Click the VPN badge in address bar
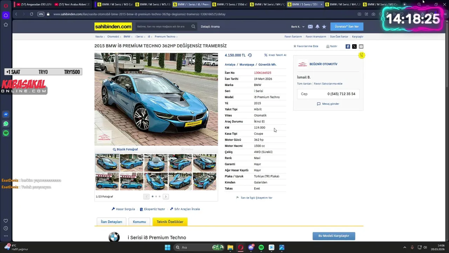 [x=41, y=14]
